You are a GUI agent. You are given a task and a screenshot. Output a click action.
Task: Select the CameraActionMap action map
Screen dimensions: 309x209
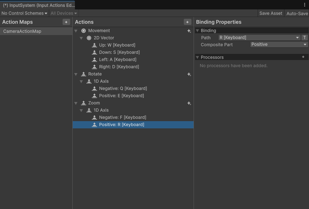pyautogui.click(x=22, y=31)
